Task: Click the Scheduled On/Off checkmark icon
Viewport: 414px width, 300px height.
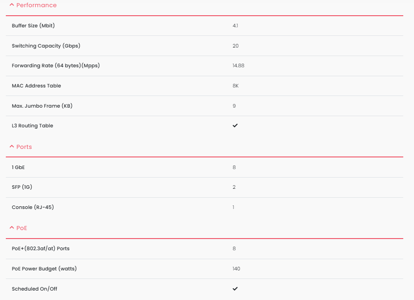Action: 235,289
